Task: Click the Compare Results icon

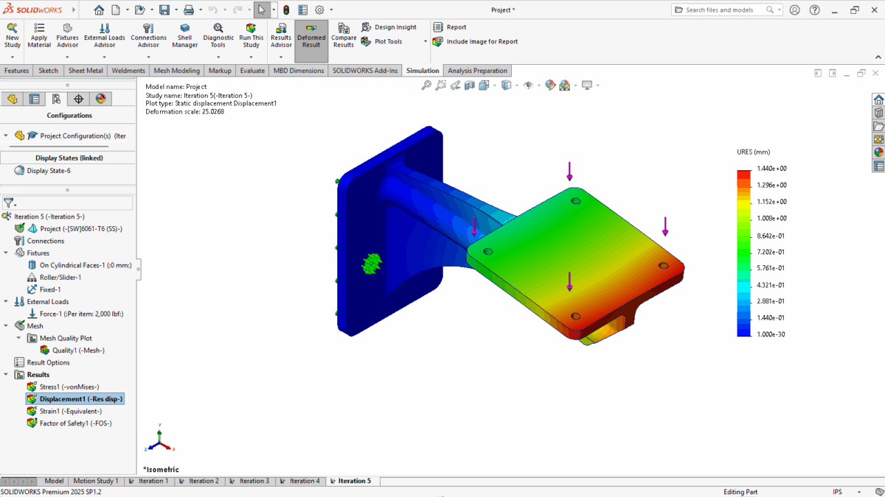Action: [344, 28]
